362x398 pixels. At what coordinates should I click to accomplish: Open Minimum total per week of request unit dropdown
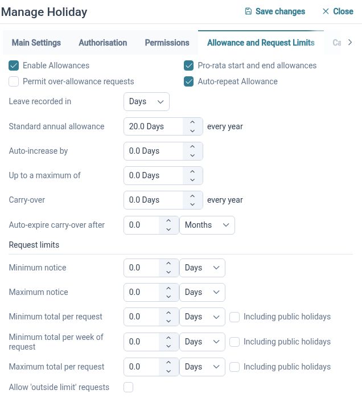(x=202, y=342)
